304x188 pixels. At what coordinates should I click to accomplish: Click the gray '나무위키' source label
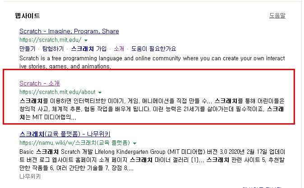(30, 176)
